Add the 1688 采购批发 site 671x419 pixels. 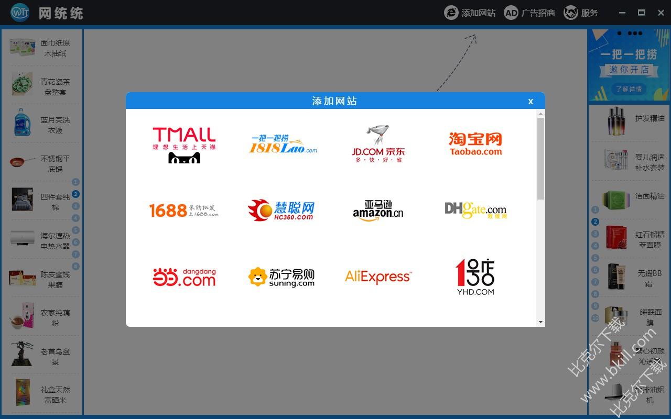click(184, 210)
